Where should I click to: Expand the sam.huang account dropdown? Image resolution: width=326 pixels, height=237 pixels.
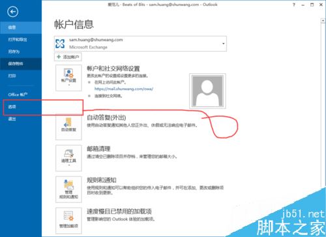[x=223, y=44]
